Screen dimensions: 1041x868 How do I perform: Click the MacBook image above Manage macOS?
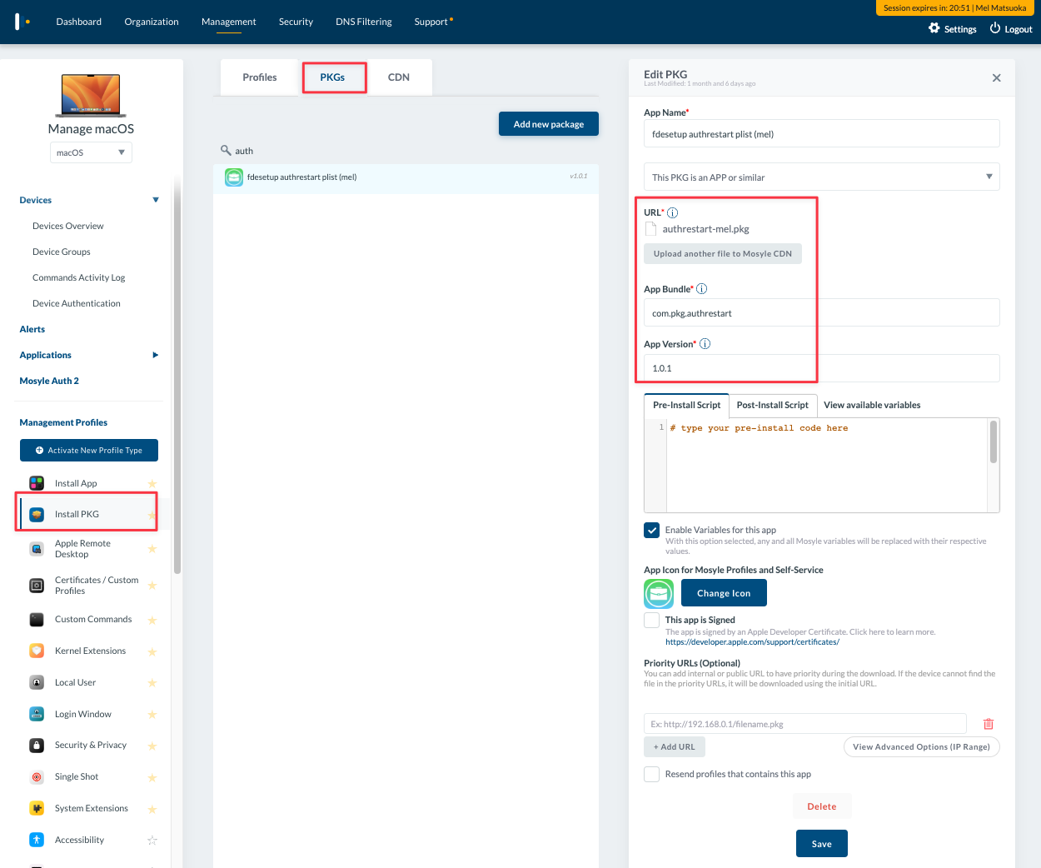pos(91,95)
